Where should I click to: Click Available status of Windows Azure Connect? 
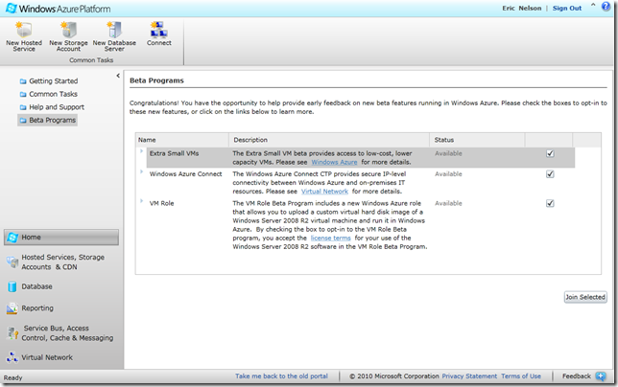click(x=448, y=173)
